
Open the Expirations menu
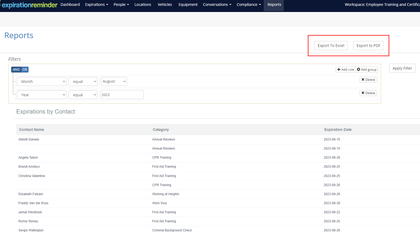(97, 5)
